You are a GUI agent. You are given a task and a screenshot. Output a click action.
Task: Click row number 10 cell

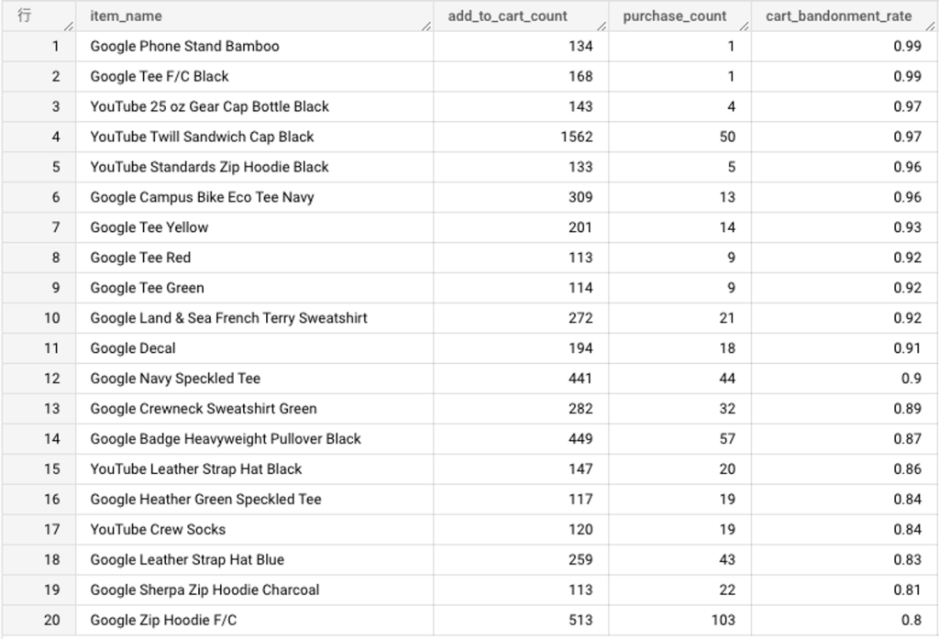39,318
